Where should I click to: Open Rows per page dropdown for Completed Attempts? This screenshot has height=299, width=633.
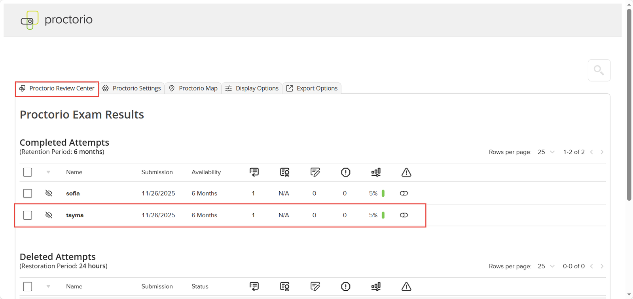(x=546, y=152)
